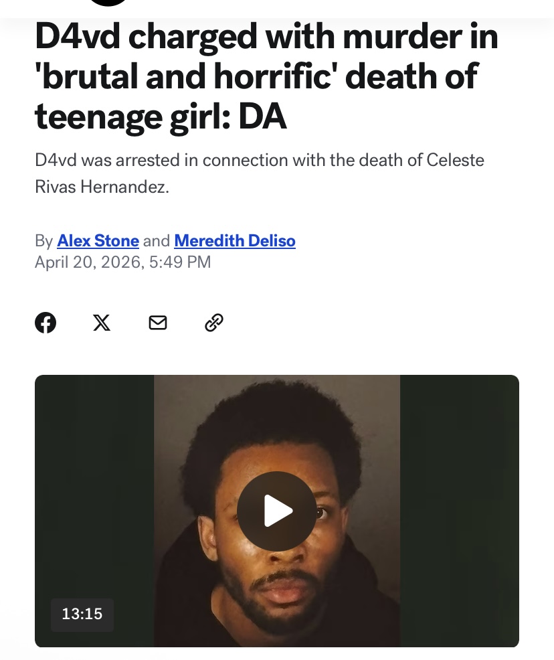Play the D4vd news video
Image resolution: width=554 pixels, height=660 pixels.
pos(277,511)
